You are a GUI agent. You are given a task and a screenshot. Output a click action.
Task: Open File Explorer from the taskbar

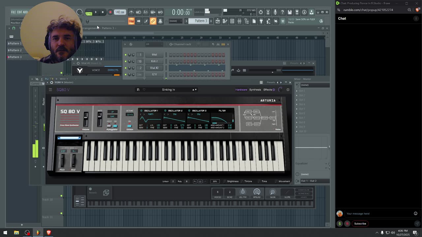[x=16, y=233]
